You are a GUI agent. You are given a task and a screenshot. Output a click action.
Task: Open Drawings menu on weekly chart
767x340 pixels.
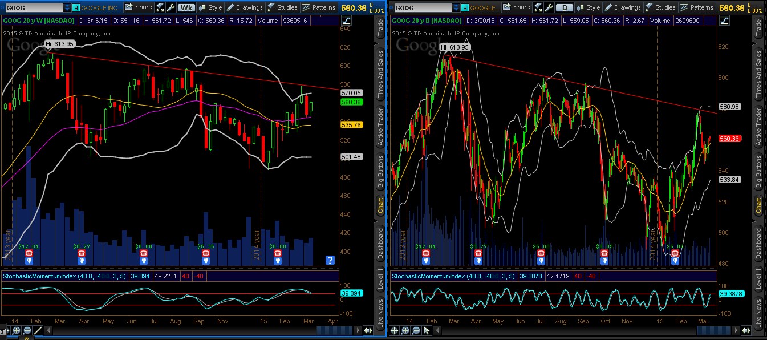pos(245,7)
